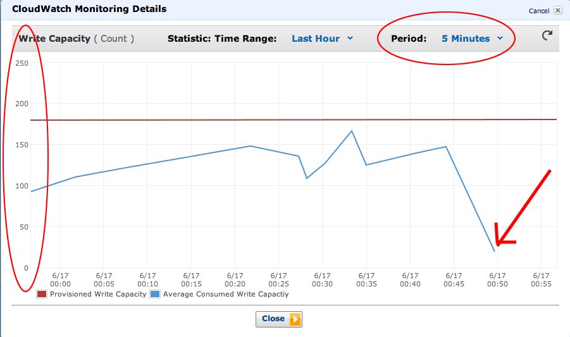The height and width of the screenshot is (337, 570).
Task: Click the Cancel link
Action: (x=538, y=11)
